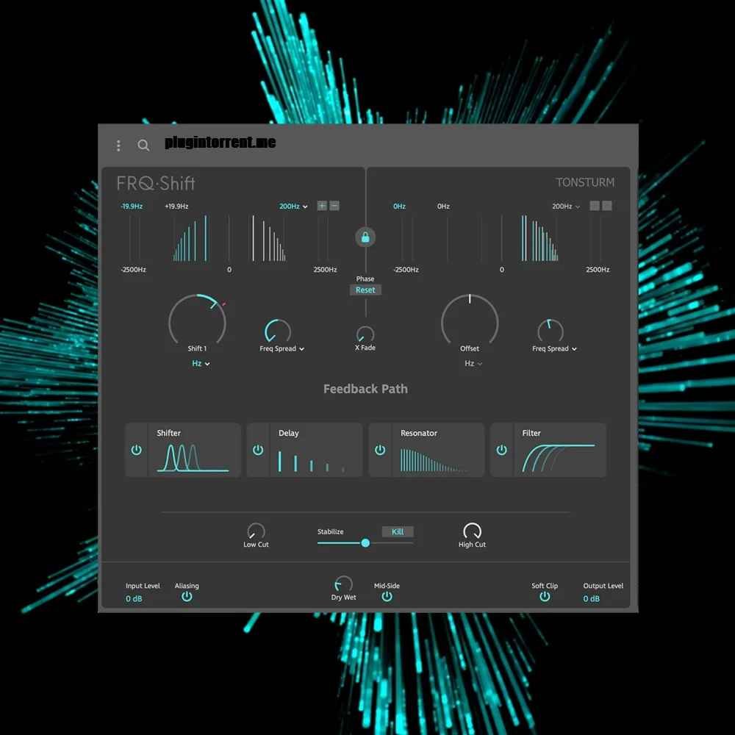Viewport: 735px width, 735px height.
Task: Click the X Fade knob
Action: tap(365, 334)
